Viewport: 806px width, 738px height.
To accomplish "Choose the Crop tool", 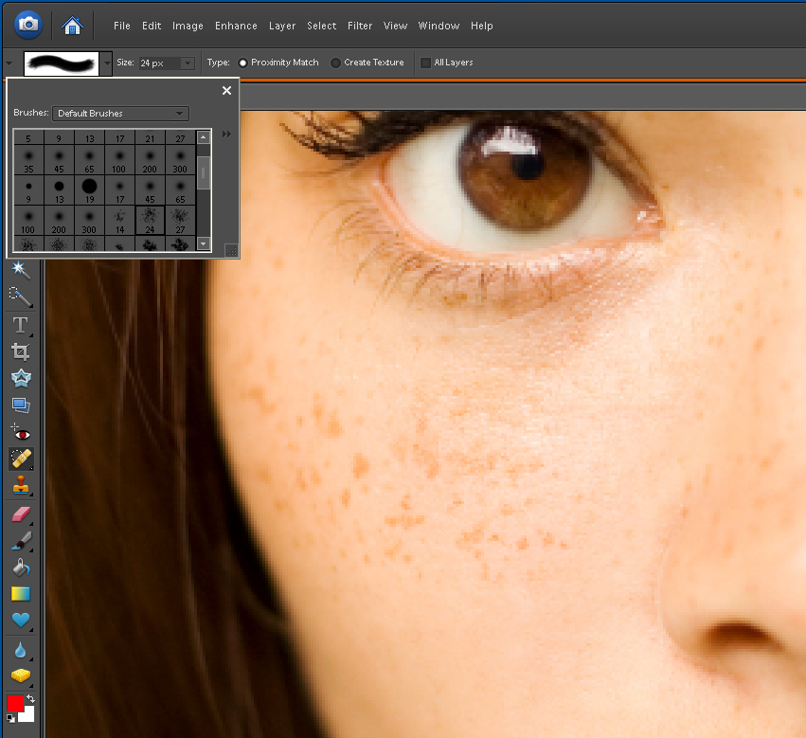I will pyautogui.click(x=20, y=351).
